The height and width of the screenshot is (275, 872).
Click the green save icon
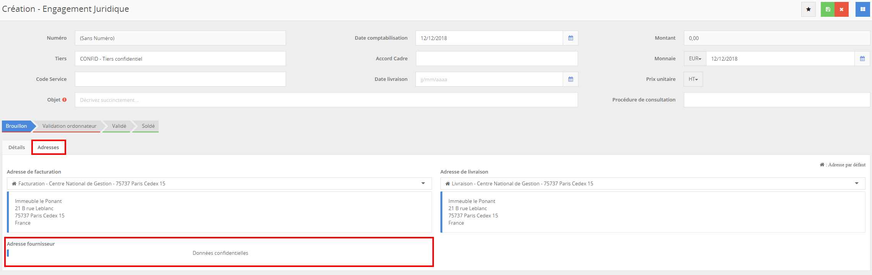coord(828,10)
